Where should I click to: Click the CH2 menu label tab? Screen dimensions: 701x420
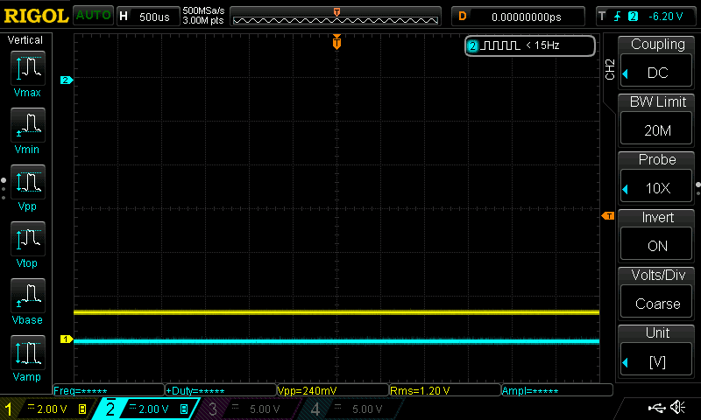[610, 69]
